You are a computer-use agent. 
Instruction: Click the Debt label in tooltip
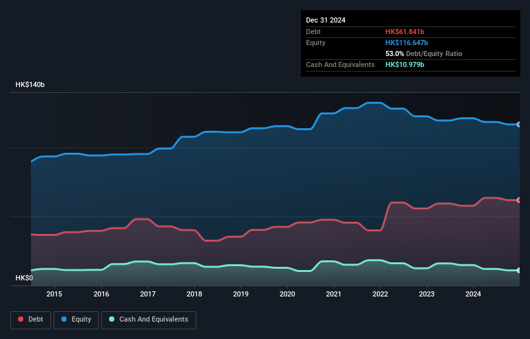pos(313,32)
